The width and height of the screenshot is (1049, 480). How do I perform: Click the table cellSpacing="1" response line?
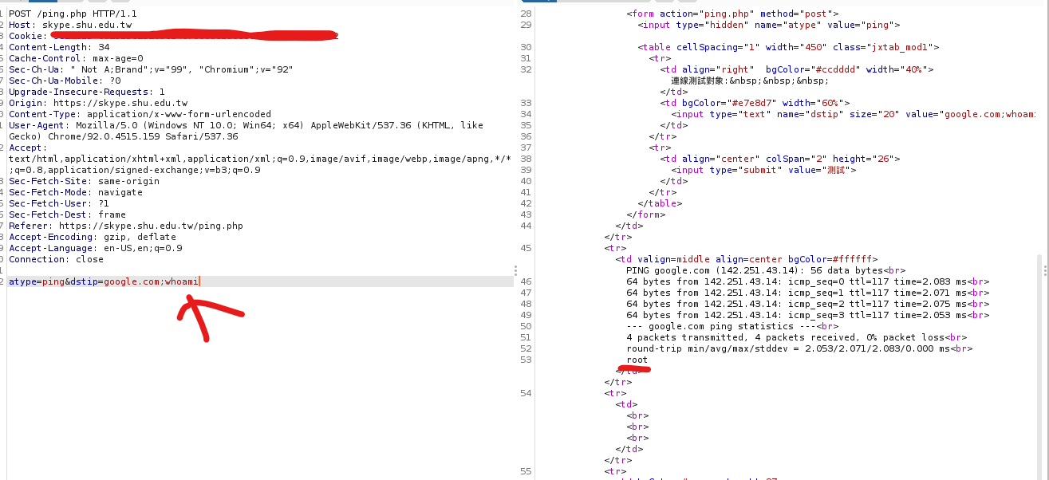(788, 47)
